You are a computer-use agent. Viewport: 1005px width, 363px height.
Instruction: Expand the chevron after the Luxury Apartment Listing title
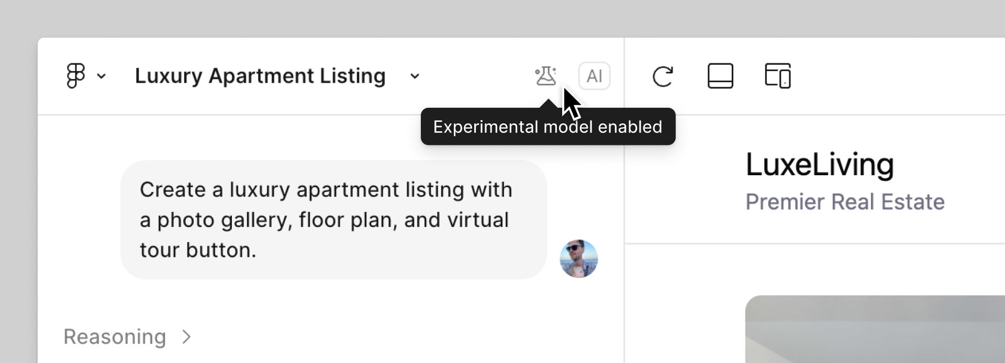click(415, 76)
